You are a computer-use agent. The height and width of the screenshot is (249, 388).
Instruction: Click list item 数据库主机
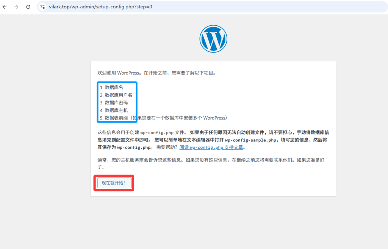point(113,110)
